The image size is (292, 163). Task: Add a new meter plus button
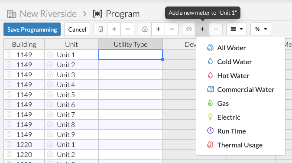coord(202,29)
